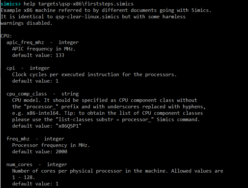Click the freq_mhz parameter name
The height and width of the screenshot is (188, 248).
(x=18, y=139)
